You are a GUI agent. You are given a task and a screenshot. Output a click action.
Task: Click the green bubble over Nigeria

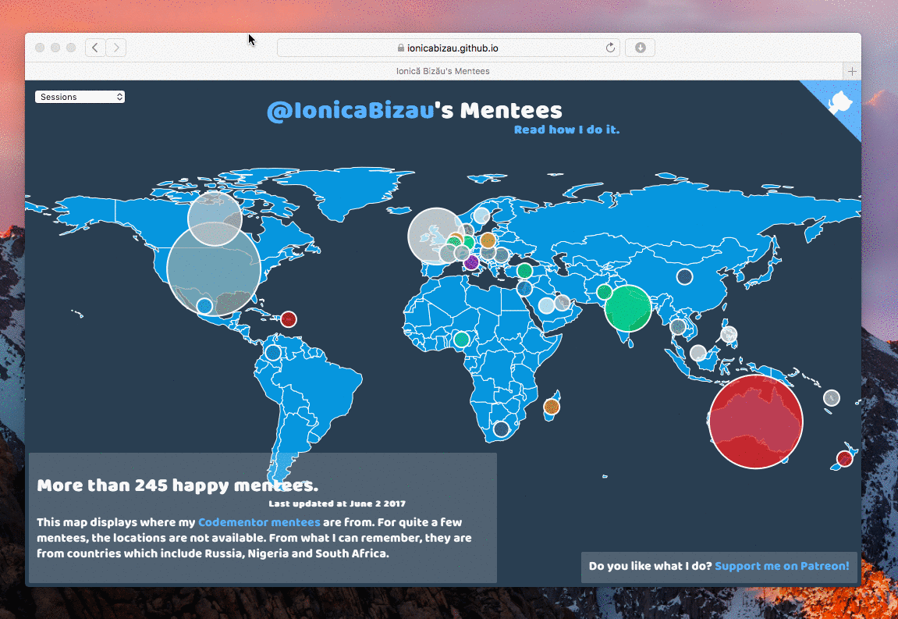pos(462,340)
